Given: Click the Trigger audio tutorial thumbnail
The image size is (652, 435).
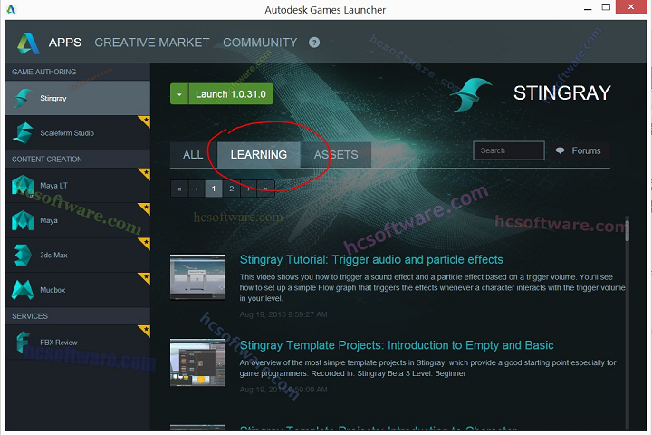Looking at the screenshot, I should [x=197, y=277].
